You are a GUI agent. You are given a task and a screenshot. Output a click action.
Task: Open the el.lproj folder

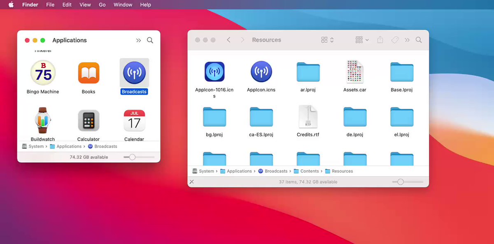click(402, 117)
